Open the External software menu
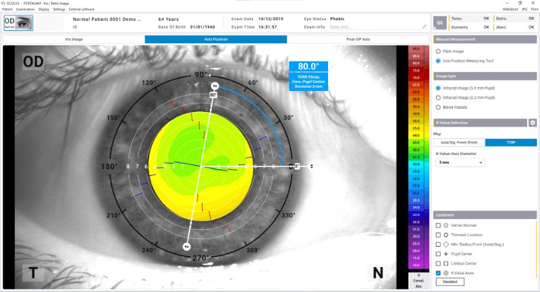Image resolution: width=540 pixels, height=292 pixels. (82, 9)
